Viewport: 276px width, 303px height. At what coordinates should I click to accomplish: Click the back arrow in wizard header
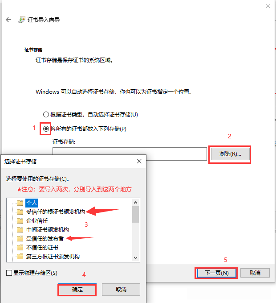(x=8, y=20)
